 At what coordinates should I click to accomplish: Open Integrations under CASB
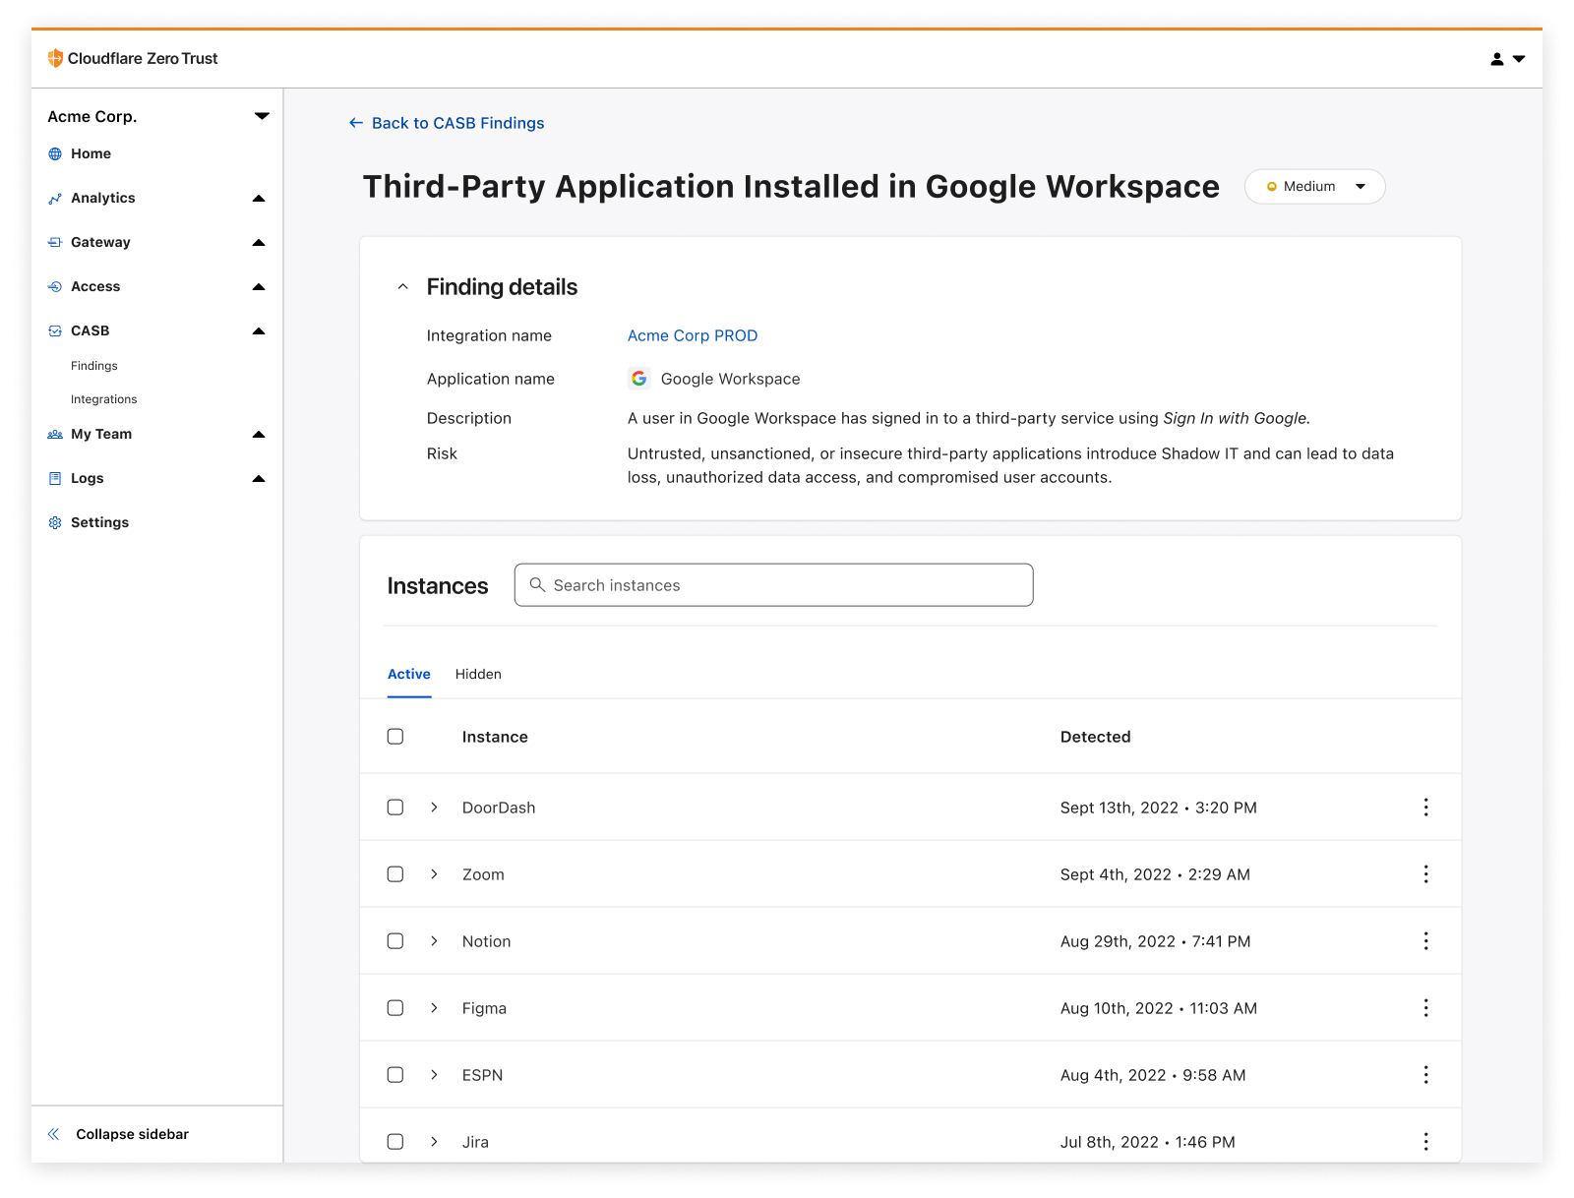click(x=103, y=399)
